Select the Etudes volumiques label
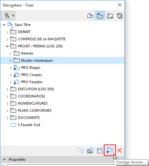The image size is (149, 166). [37, 60]
